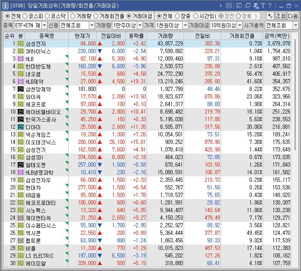Click the duplicate window icon
The image size is (301, 271).
[x=248, y=6]
